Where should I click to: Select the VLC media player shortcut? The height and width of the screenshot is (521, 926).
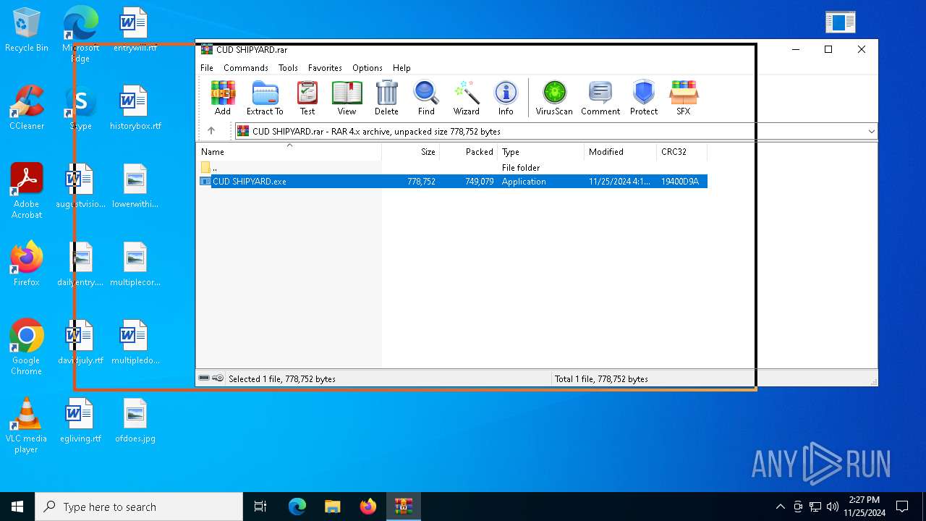tap(26, 425)
